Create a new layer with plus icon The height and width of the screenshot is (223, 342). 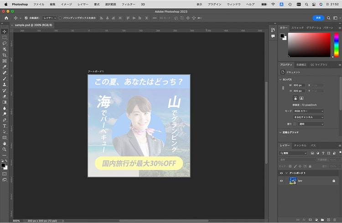(328, 220)
